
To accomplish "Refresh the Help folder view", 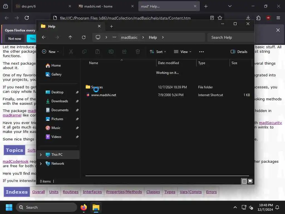I will click(x=84, y=37).
